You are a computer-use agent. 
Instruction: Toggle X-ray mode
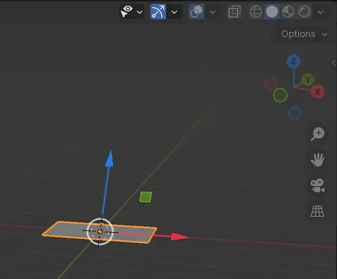tap(234, 12)
